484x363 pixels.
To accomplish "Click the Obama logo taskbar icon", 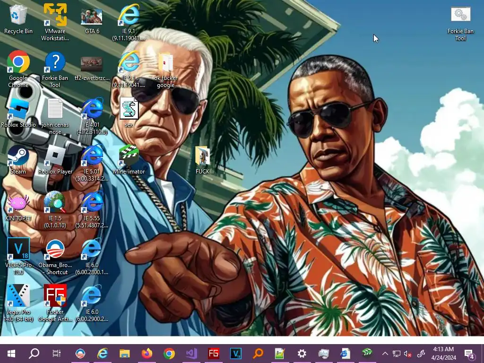I will pos(80,354).
